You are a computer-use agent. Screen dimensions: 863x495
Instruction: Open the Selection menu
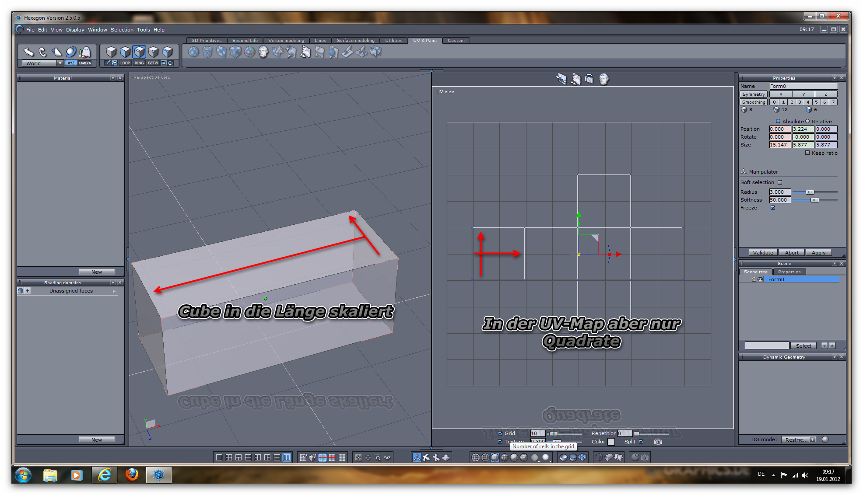click(x=122, y=30)
